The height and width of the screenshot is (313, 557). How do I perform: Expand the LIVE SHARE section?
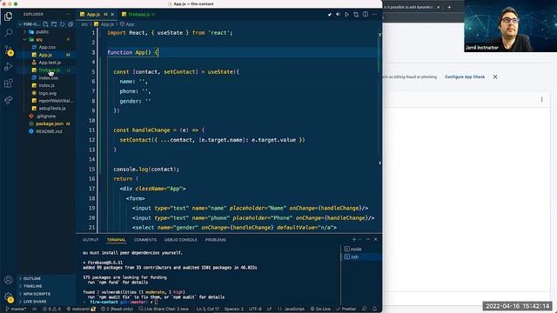click(x=35, y=302)
